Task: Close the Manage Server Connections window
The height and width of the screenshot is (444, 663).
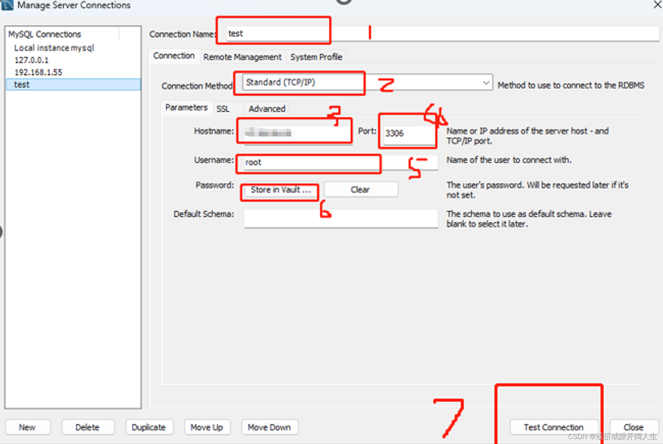Action: (657, 5)
